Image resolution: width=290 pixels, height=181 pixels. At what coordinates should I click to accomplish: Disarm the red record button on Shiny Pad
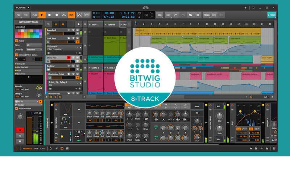click(69, 58)
